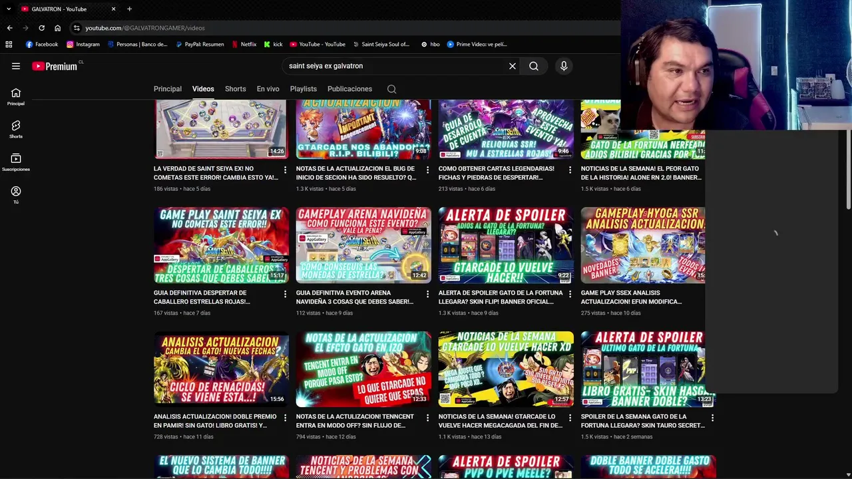Viewport: 852px width, 479px height.
Task: Play GAME PLAY SAINT SEIYA EX thumbnail 15:17
Action: pos(221,245)
